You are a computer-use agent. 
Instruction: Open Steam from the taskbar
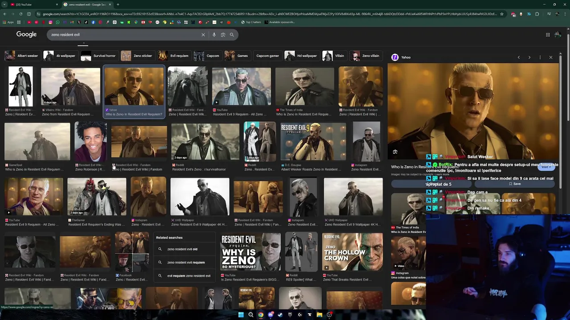pos(280,315)
